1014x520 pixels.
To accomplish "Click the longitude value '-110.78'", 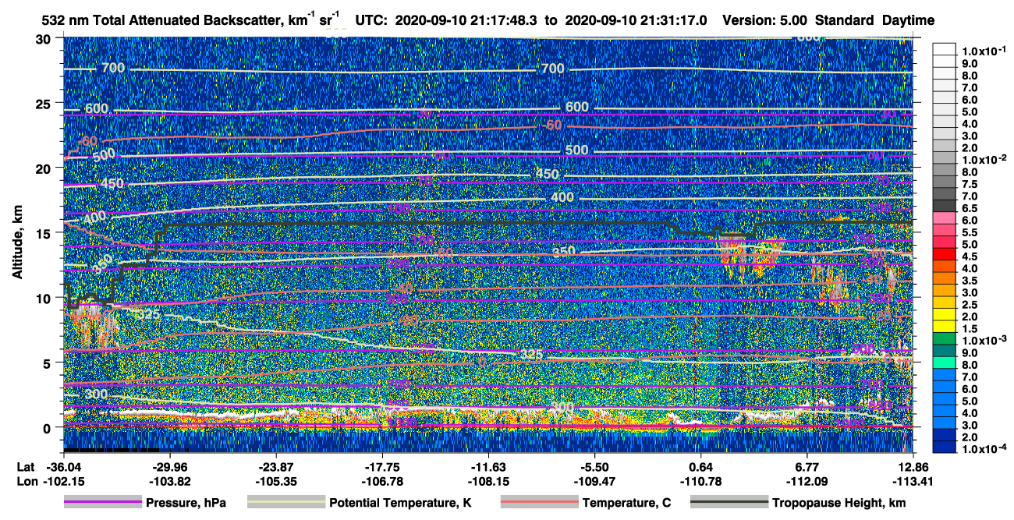I will point(701,480).
